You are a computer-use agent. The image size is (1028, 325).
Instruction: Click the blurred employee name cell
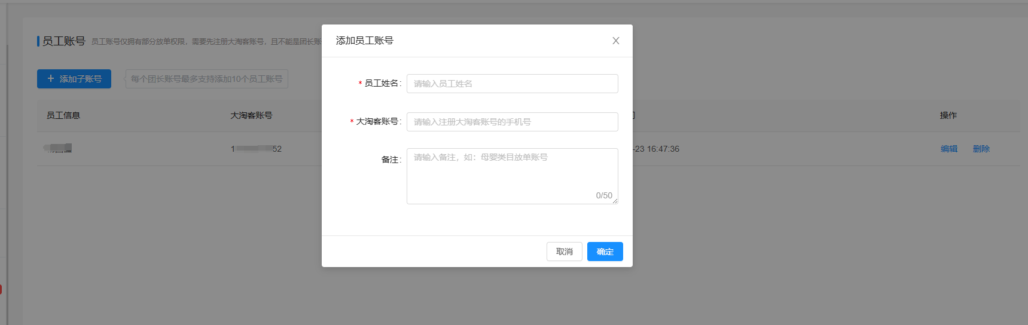[59, 148]
